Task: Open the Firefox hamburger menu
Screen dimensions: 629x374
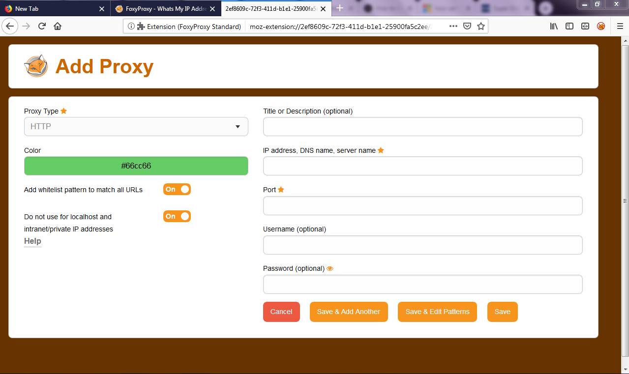Action: pos(620,26)
